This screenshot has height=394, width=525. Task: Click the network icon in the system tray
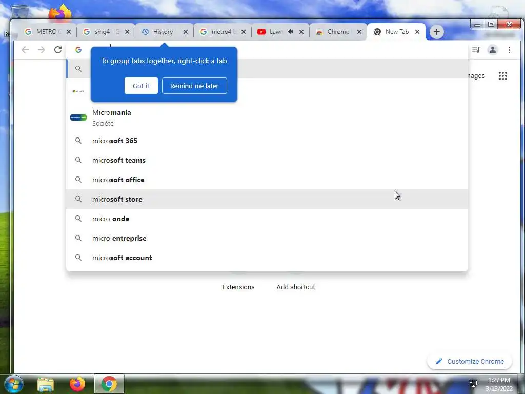click(473, 384)
